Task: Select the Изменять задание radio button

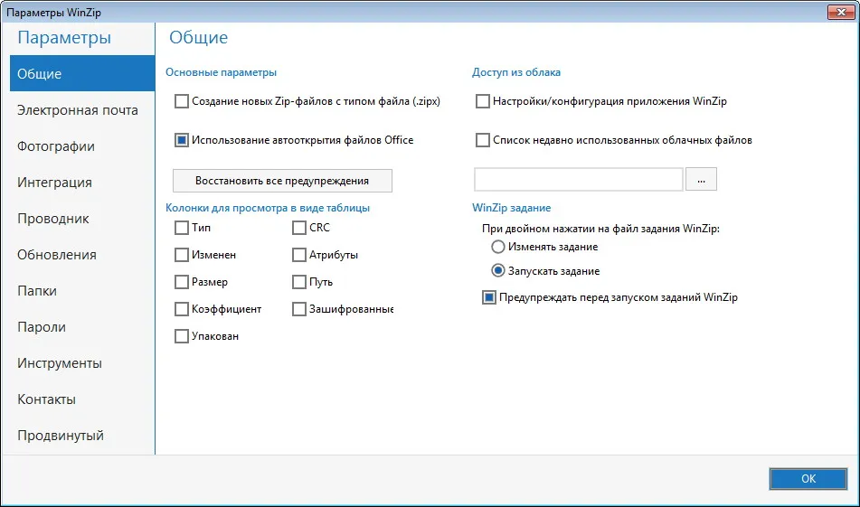Action: point(498,247)
